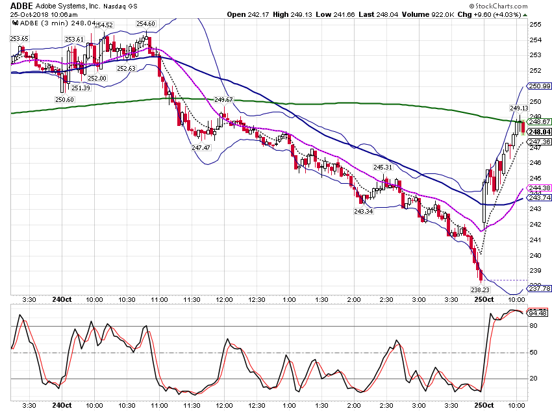Select the ADBE ticker symbol title
The height and width of the screenshot is (411, 552).
[x=21, y=6]
